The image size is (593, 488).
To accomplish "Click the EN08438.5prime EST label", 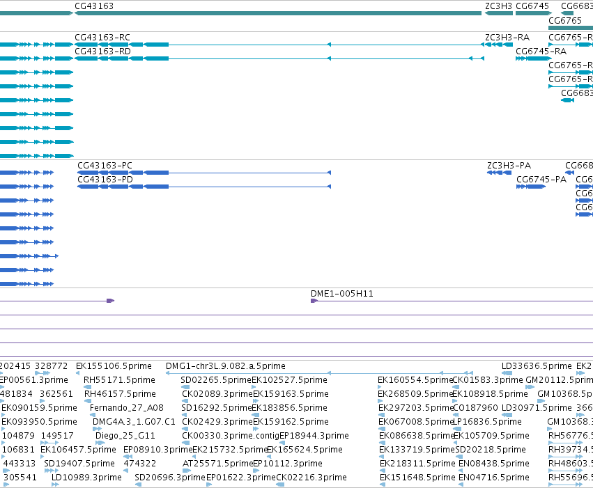I will (494, 464).
